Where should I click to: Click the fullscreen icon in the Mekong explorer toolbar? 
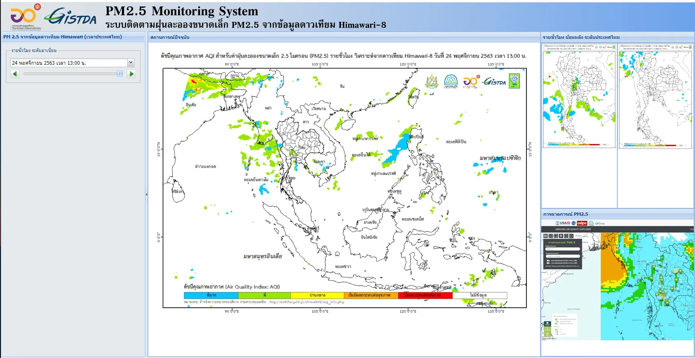point(551,236)
